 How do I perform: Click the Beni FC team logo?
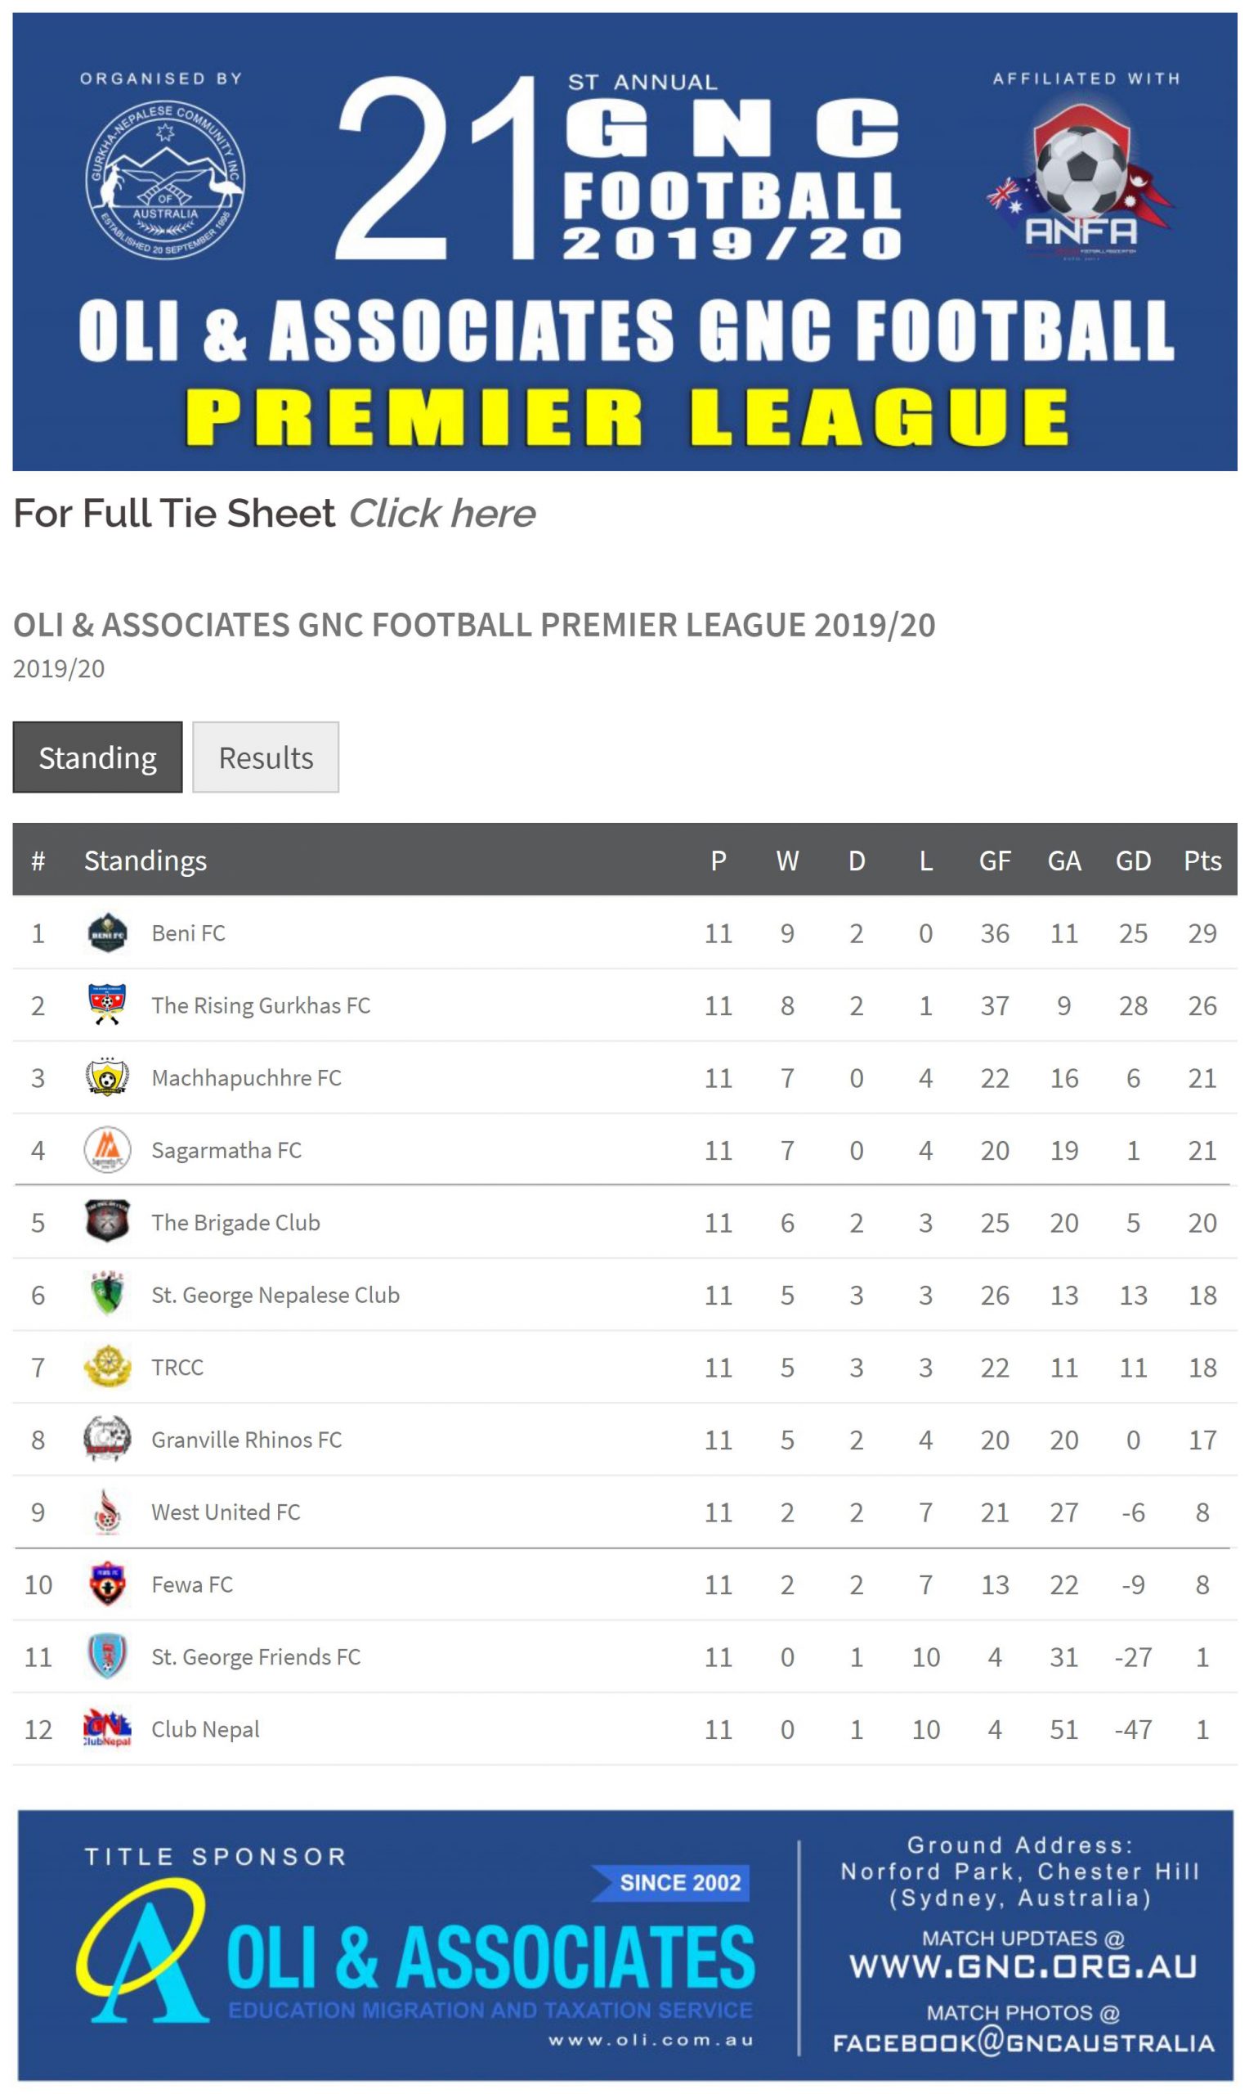(107, 932)
